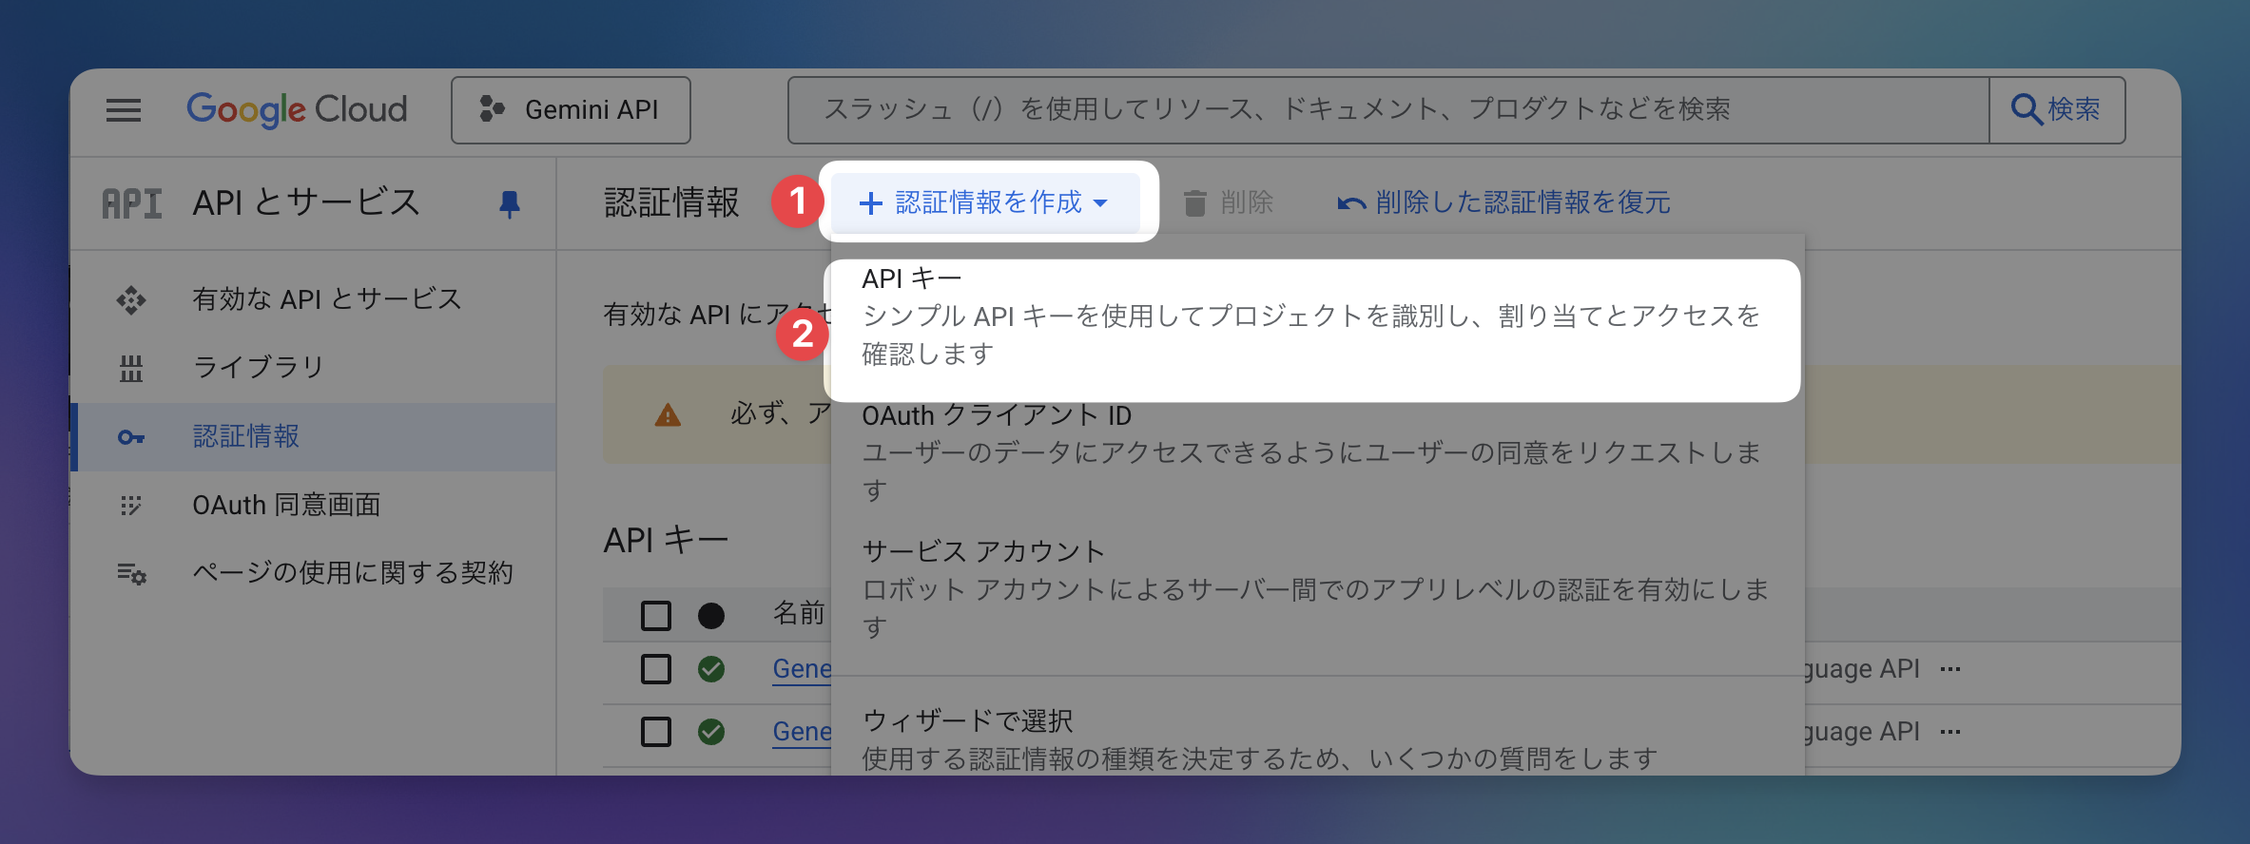2250x844 pixels.
Task: Select API キー from the dropdown menu
Action: (x=1310, y=316)
